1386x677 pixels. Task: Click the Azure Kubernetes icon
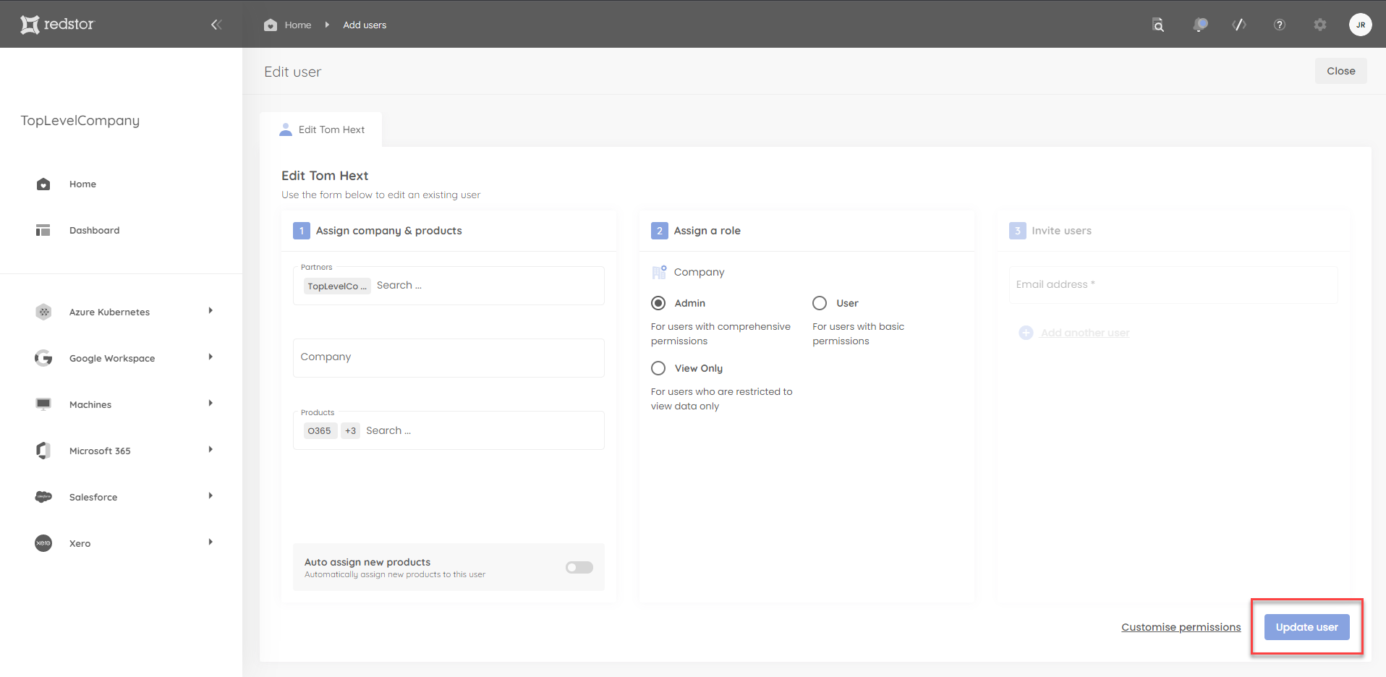click(x=43, y=312)
